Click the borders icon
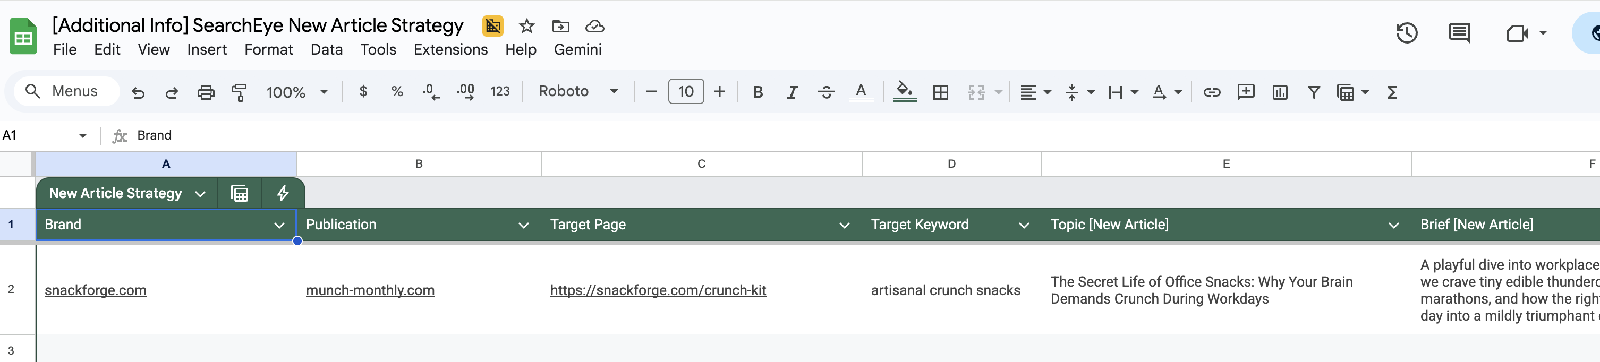1600x362 pixels. (940, 92)
